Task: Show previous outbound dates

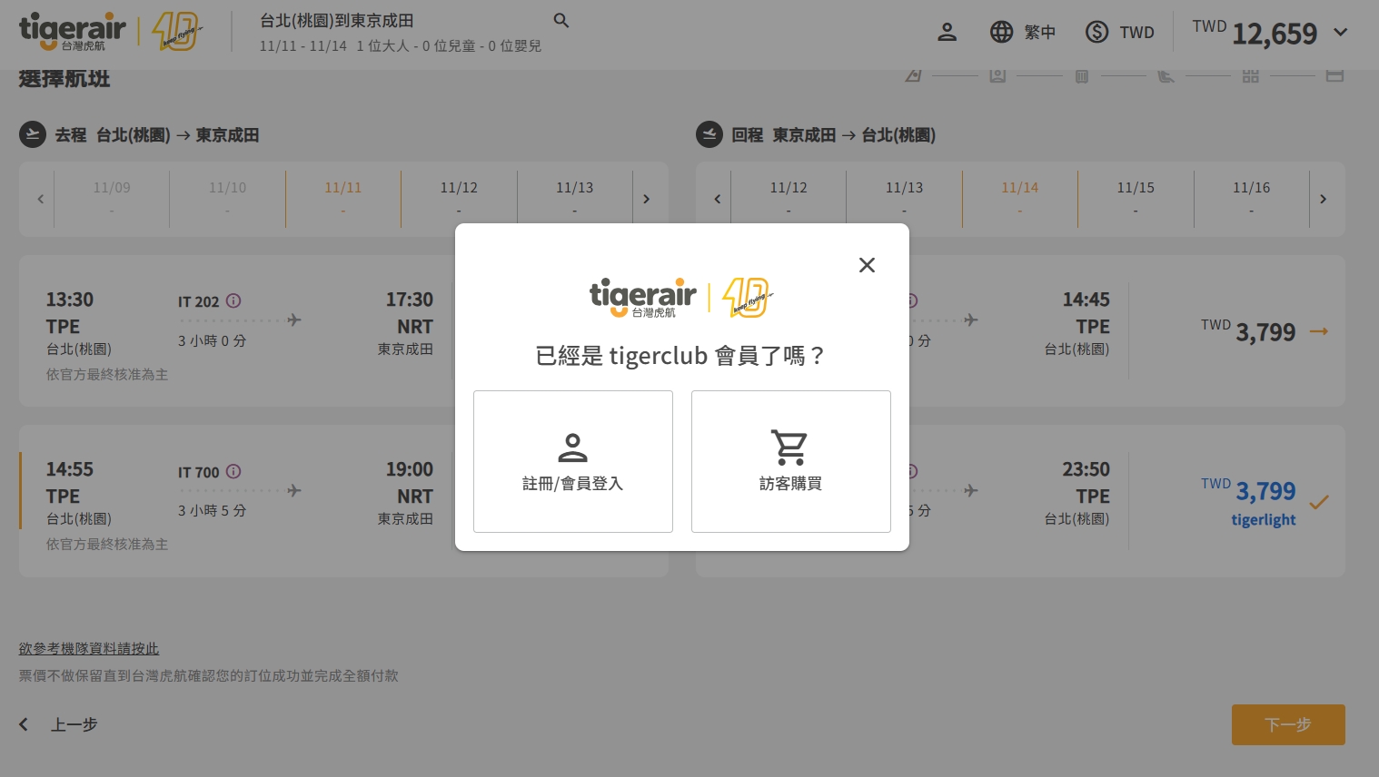Action: pos(40,199)
